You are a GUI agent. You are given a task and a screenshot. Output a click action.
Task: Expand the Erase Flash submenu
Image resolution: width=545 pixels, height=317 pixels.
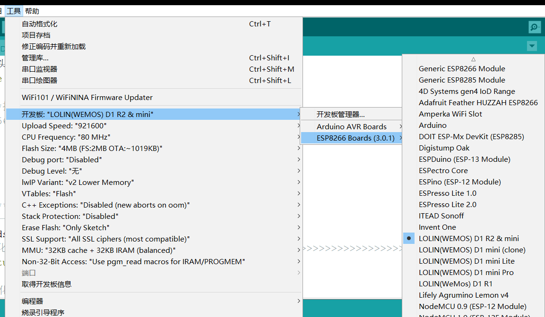pos(154,227)
